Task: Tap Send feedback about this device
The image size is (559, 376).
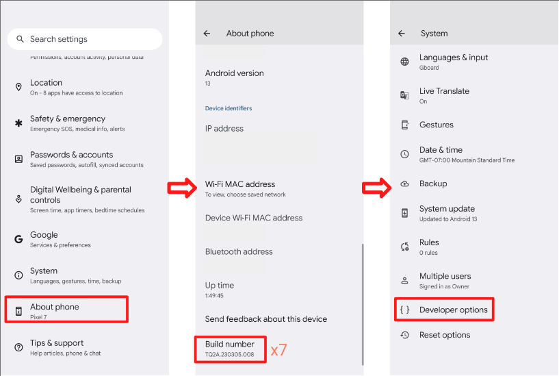Action: pyautogui.click(x=266, y=319)
